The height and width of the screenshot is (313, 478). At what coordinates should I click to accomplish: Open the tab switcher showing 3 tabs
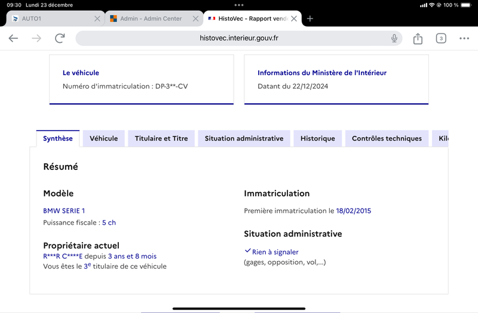(441, 38)
